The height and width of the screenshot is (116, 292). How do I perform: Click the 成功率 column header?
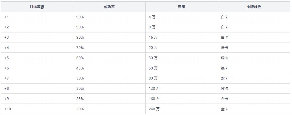(x=109, y=7)
